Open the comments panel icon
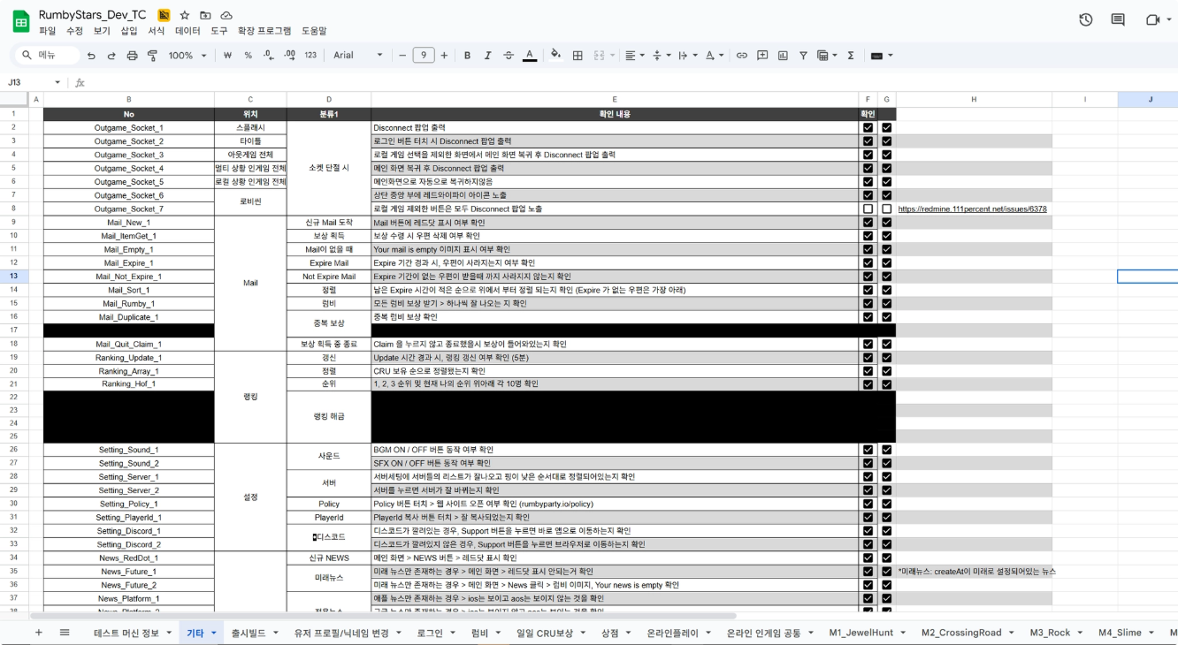 [1118, 19]
